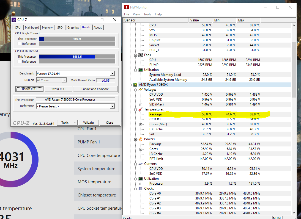Collapse the Currents tree node

(136, 164)
